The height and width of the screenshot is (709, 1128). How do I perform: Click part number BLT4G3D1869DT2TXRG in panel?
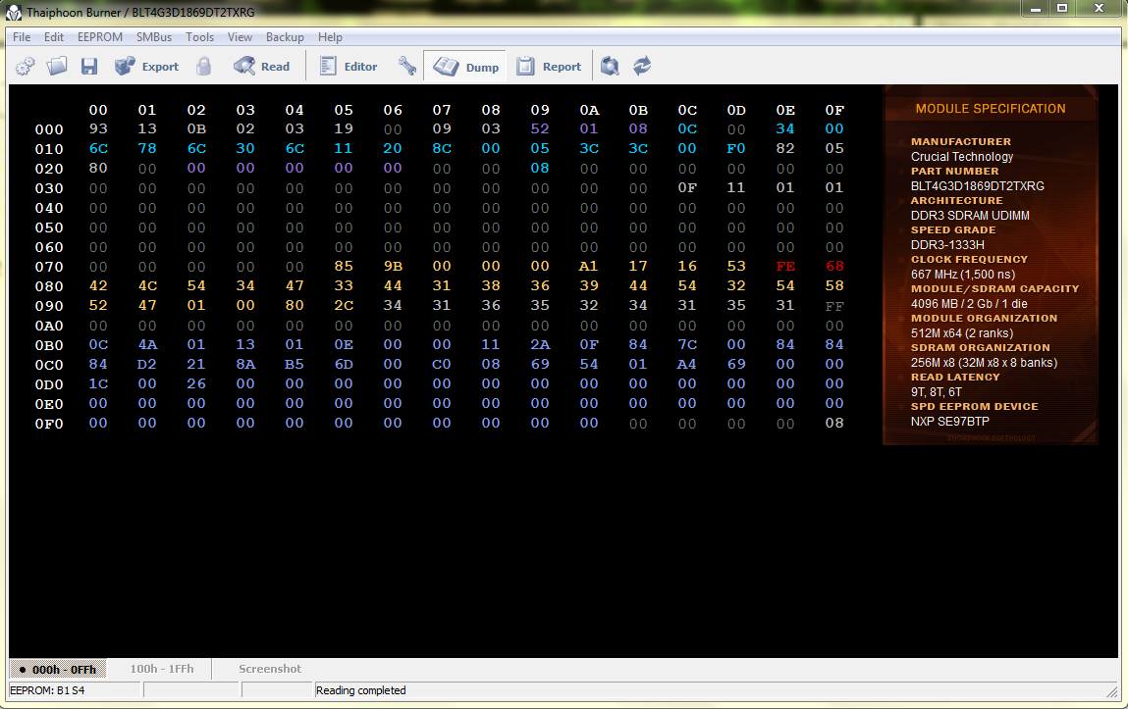pyautogui.click(x=977, y=186)
